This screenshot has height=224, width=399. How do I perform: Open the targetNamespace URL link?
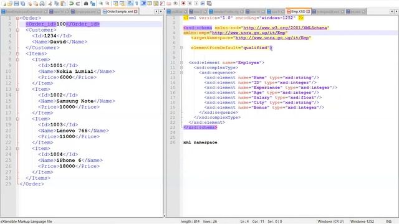click(x=272, y=38)
